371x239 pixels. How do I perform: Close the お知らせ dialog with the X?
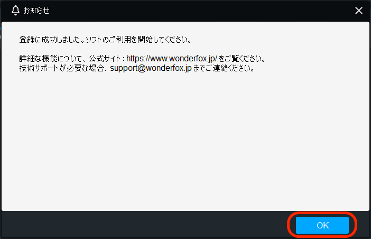[x=359, y=11]
